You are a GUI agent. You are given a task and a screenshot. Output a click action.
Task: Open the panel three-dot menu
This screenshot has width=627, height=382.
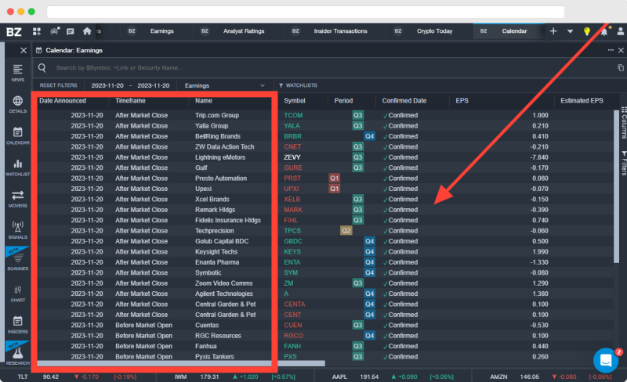coord(611,50)
